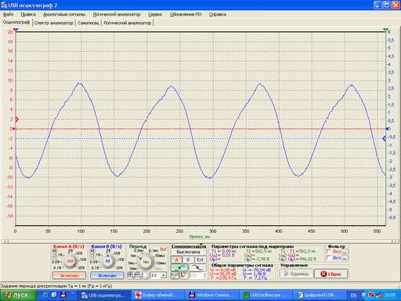The height and width of the screenshot is (301, 401).
Task: Open USB осциллогра... taskbar item
Action: click(104, 296)
